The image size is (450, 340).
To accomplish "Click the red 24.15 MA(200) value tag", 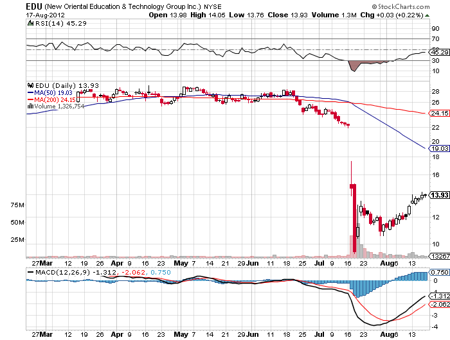I will pyautogui.click(x=438, y=114).
